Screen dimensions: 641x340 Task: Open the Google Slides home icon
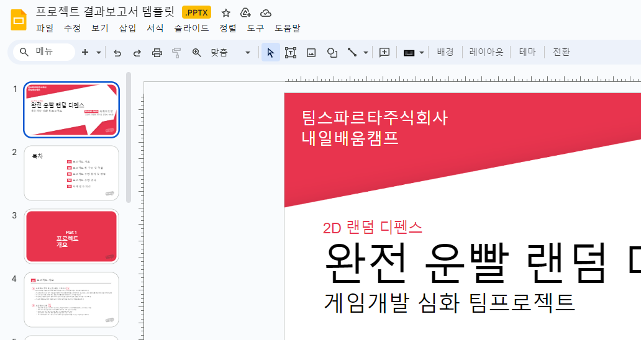point(19,19)
